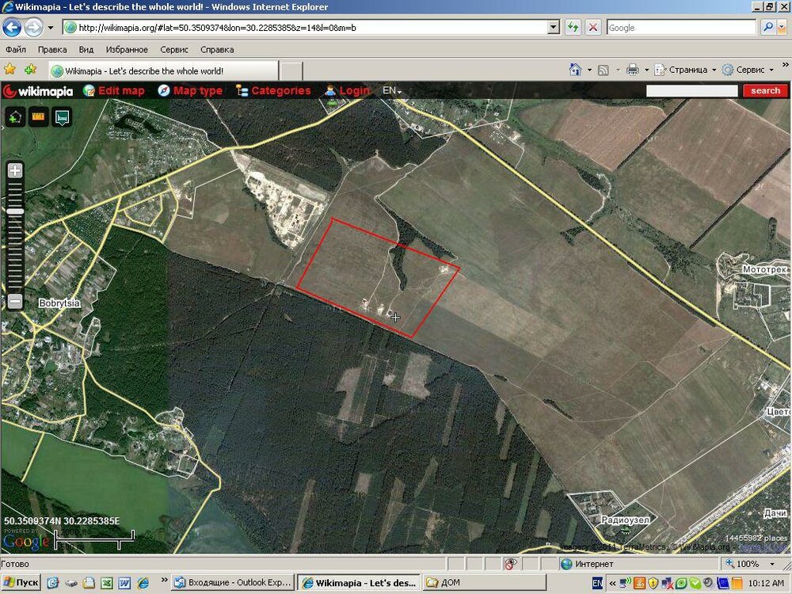Open the Сервис command bar dropdown

(748, 70)
